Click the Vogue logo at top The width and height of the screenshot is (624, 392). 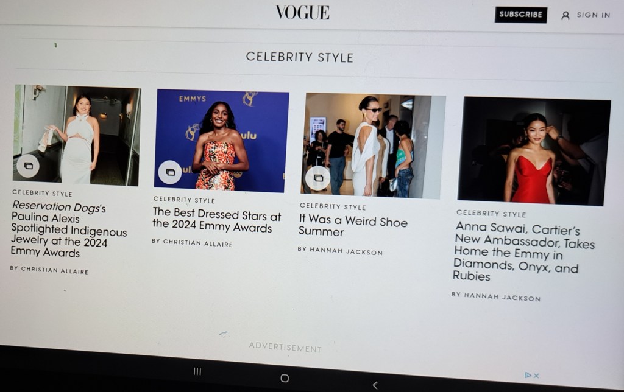(x=302, y=12)
